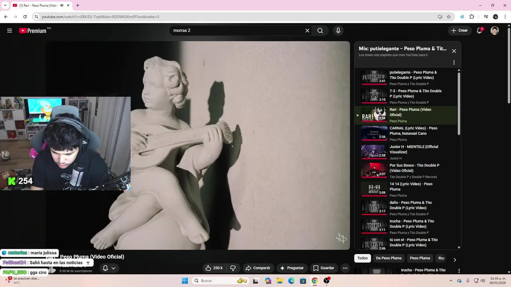Play putielegante lyric video in playlist
511x287 pixels.
[x=405, y=78]
